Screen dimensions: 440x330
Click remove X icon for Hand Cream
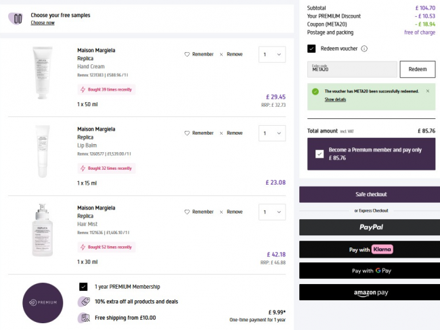(x=221, y=54)
